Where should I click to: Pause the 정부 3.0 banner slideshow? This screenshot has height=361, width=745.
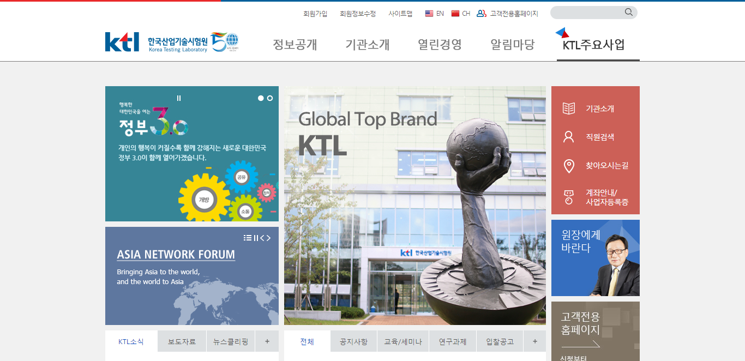[179, 98]
